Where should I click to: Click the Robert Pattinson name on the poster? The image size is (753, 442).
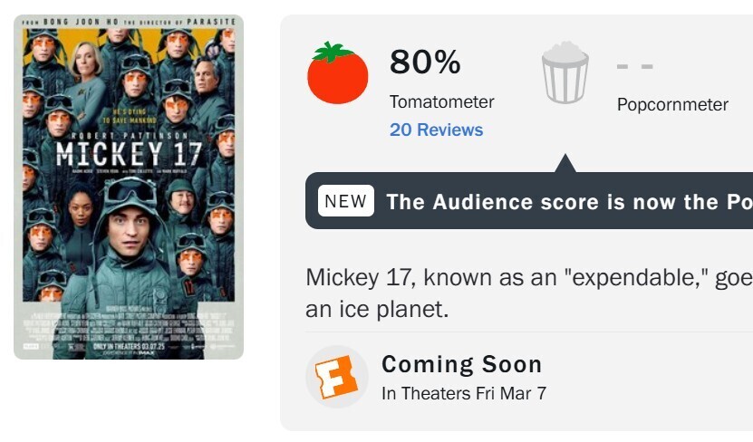coord(128,132)
